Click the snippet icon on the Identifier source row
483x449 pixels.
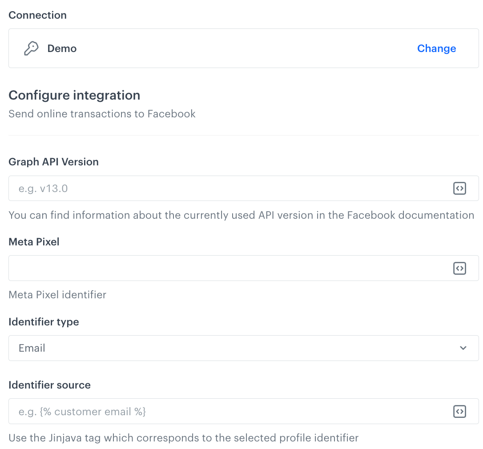(x=459, y=411)
